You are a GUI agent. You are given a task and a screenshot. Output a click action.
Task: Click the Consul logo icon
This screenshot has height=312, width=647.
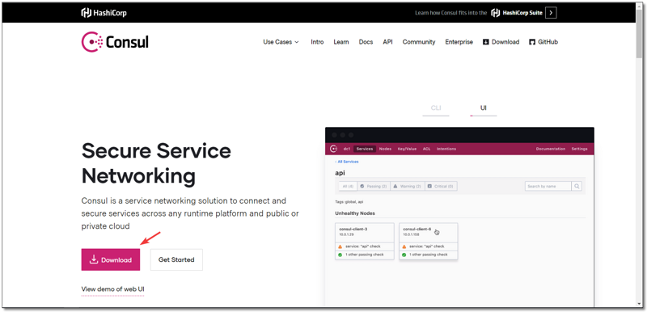[x=91, y=42]
